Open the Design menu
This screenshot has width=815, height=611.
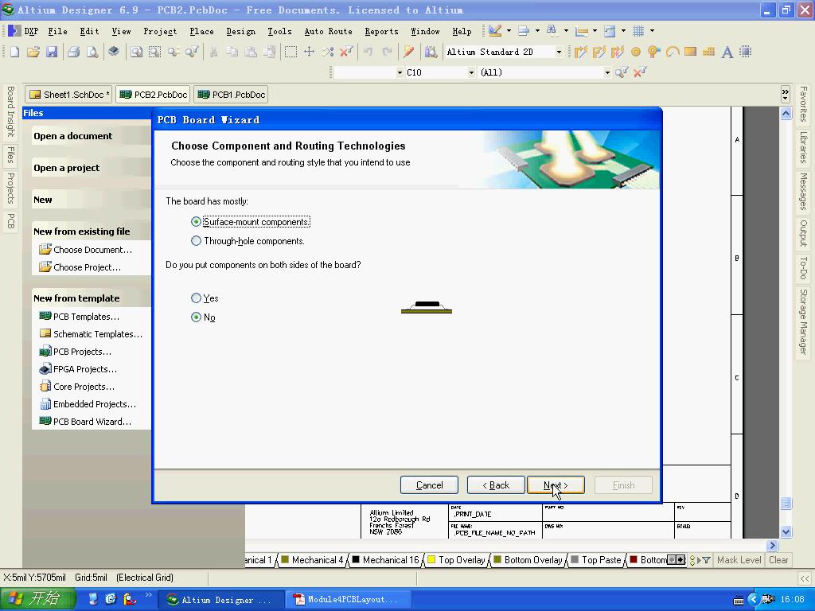point(240,31)
